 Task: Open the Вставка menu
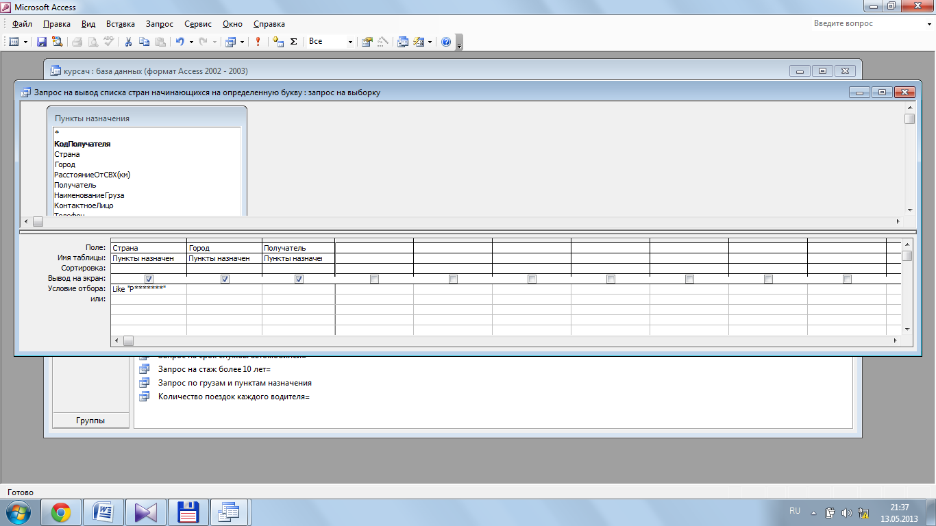(121, 23)
